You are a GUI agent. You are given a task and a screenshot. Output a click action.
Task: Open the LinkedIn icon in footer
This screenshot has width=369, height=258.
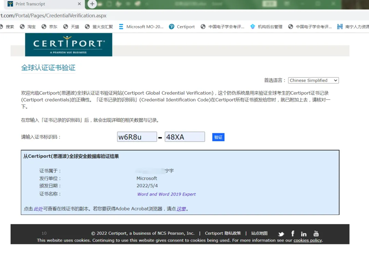[304, 234]
